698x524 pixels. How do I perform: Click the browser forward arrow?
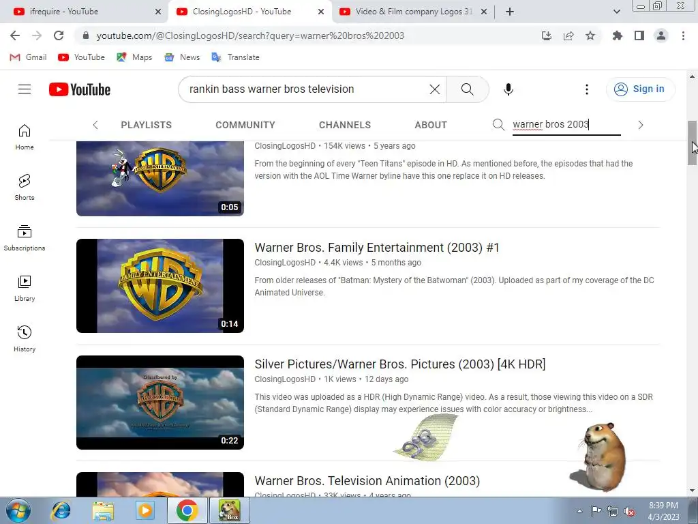coord(37,35)
